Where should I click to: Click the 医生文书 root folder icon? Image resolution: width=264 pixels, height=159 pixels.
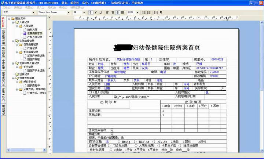click(x=13, y=18)
